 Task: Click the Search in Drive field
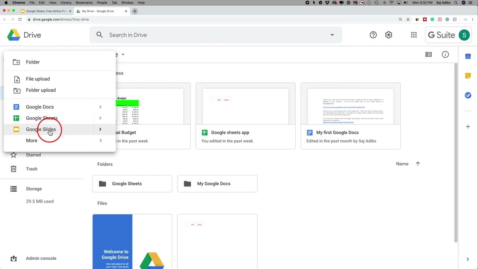(x=215, y=35)
